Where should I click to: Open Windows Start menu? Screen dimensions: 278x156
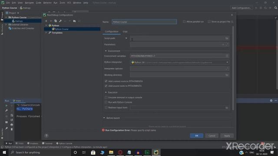coord(4,152)
